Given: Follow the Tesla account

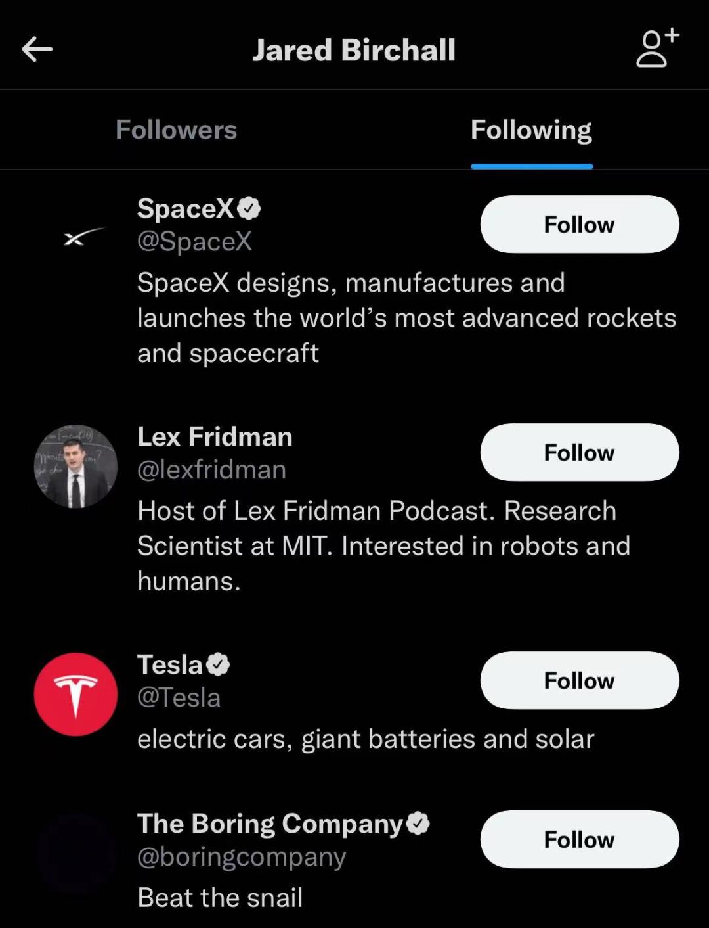Looking at the screenshot, I should click(579, 680).
